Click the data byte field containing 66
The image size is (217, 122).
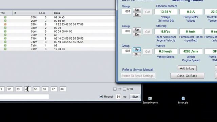45,89
